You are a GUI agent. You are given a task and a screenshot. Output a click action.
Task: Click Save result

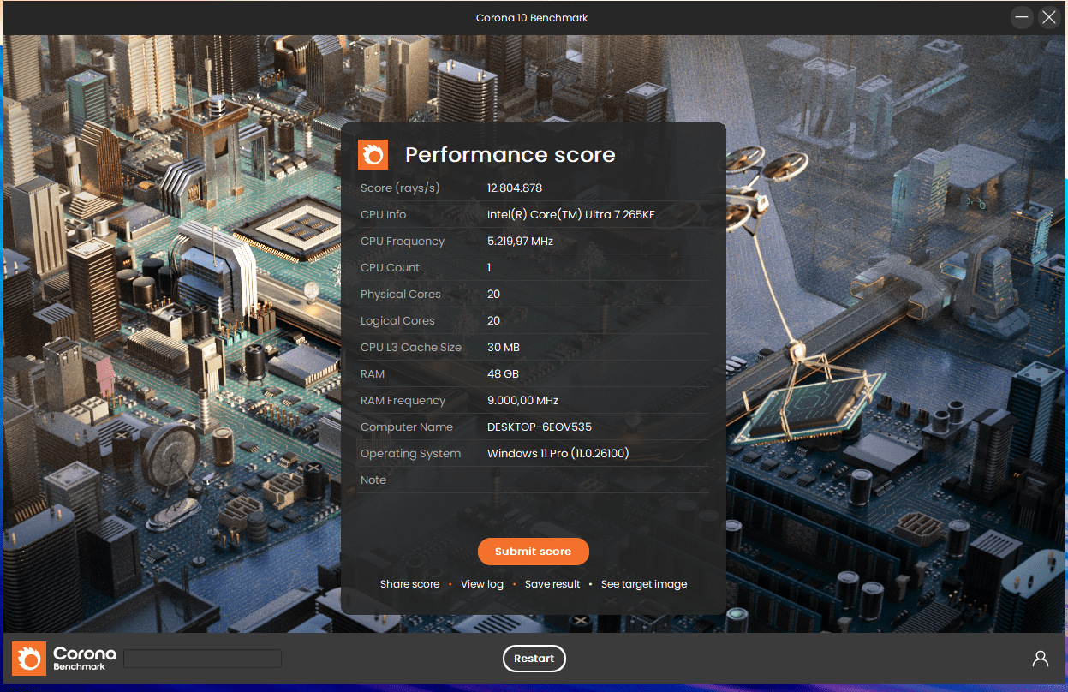tap(552, 583)
